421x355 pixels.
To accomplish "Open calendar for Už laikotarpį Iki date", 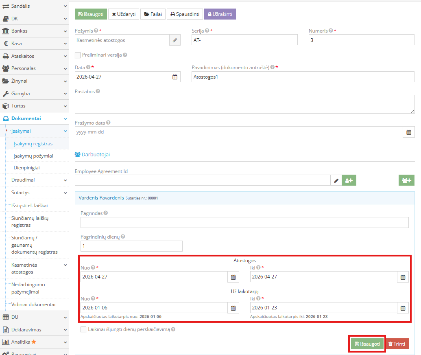I will click(403, 308).
